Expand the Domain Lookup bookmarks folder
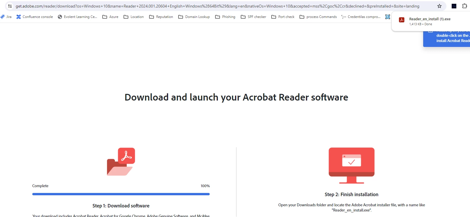 [x=194, y=17]
